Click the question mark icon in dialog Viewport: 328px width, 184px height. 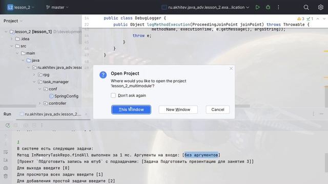(103, 75)
